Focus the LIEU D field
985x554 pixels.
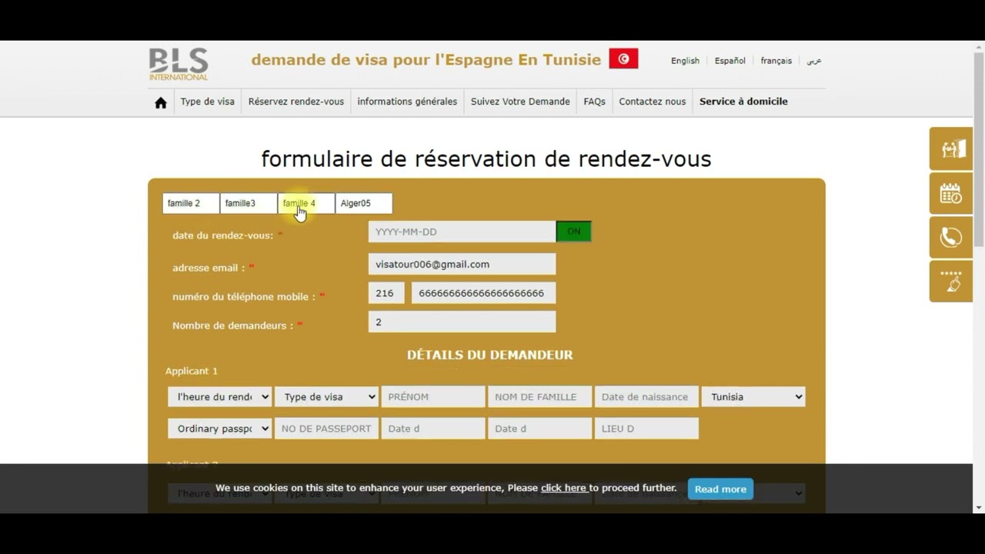point(646,429)
